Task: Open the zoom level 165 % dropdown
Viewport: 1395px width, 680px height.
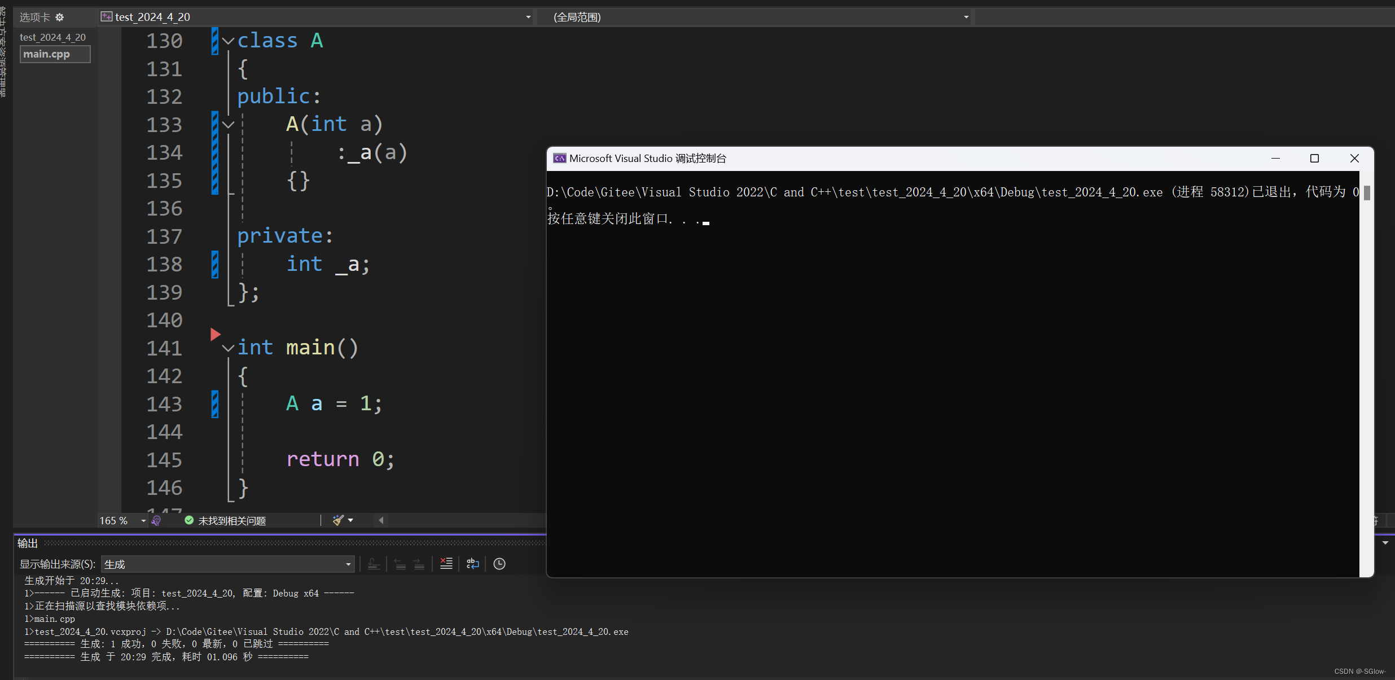Action: 143,521
